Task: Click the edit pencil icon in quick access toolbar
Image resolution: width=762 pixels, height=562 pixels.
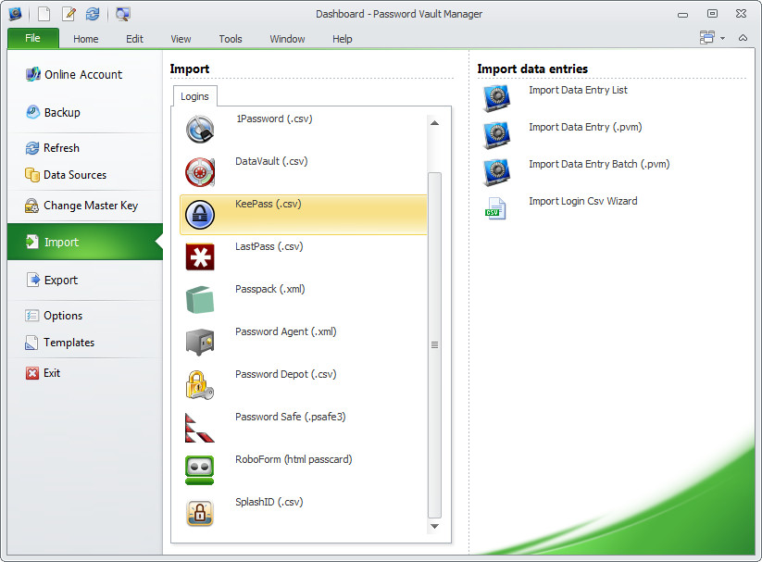Action: coord(69,14)
